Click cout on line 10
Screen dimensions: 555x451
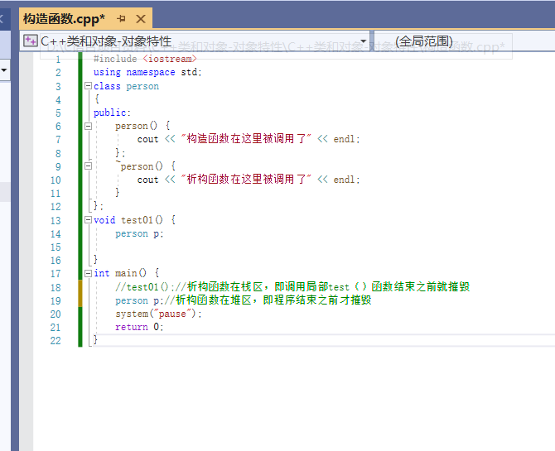tap(147, 180)
